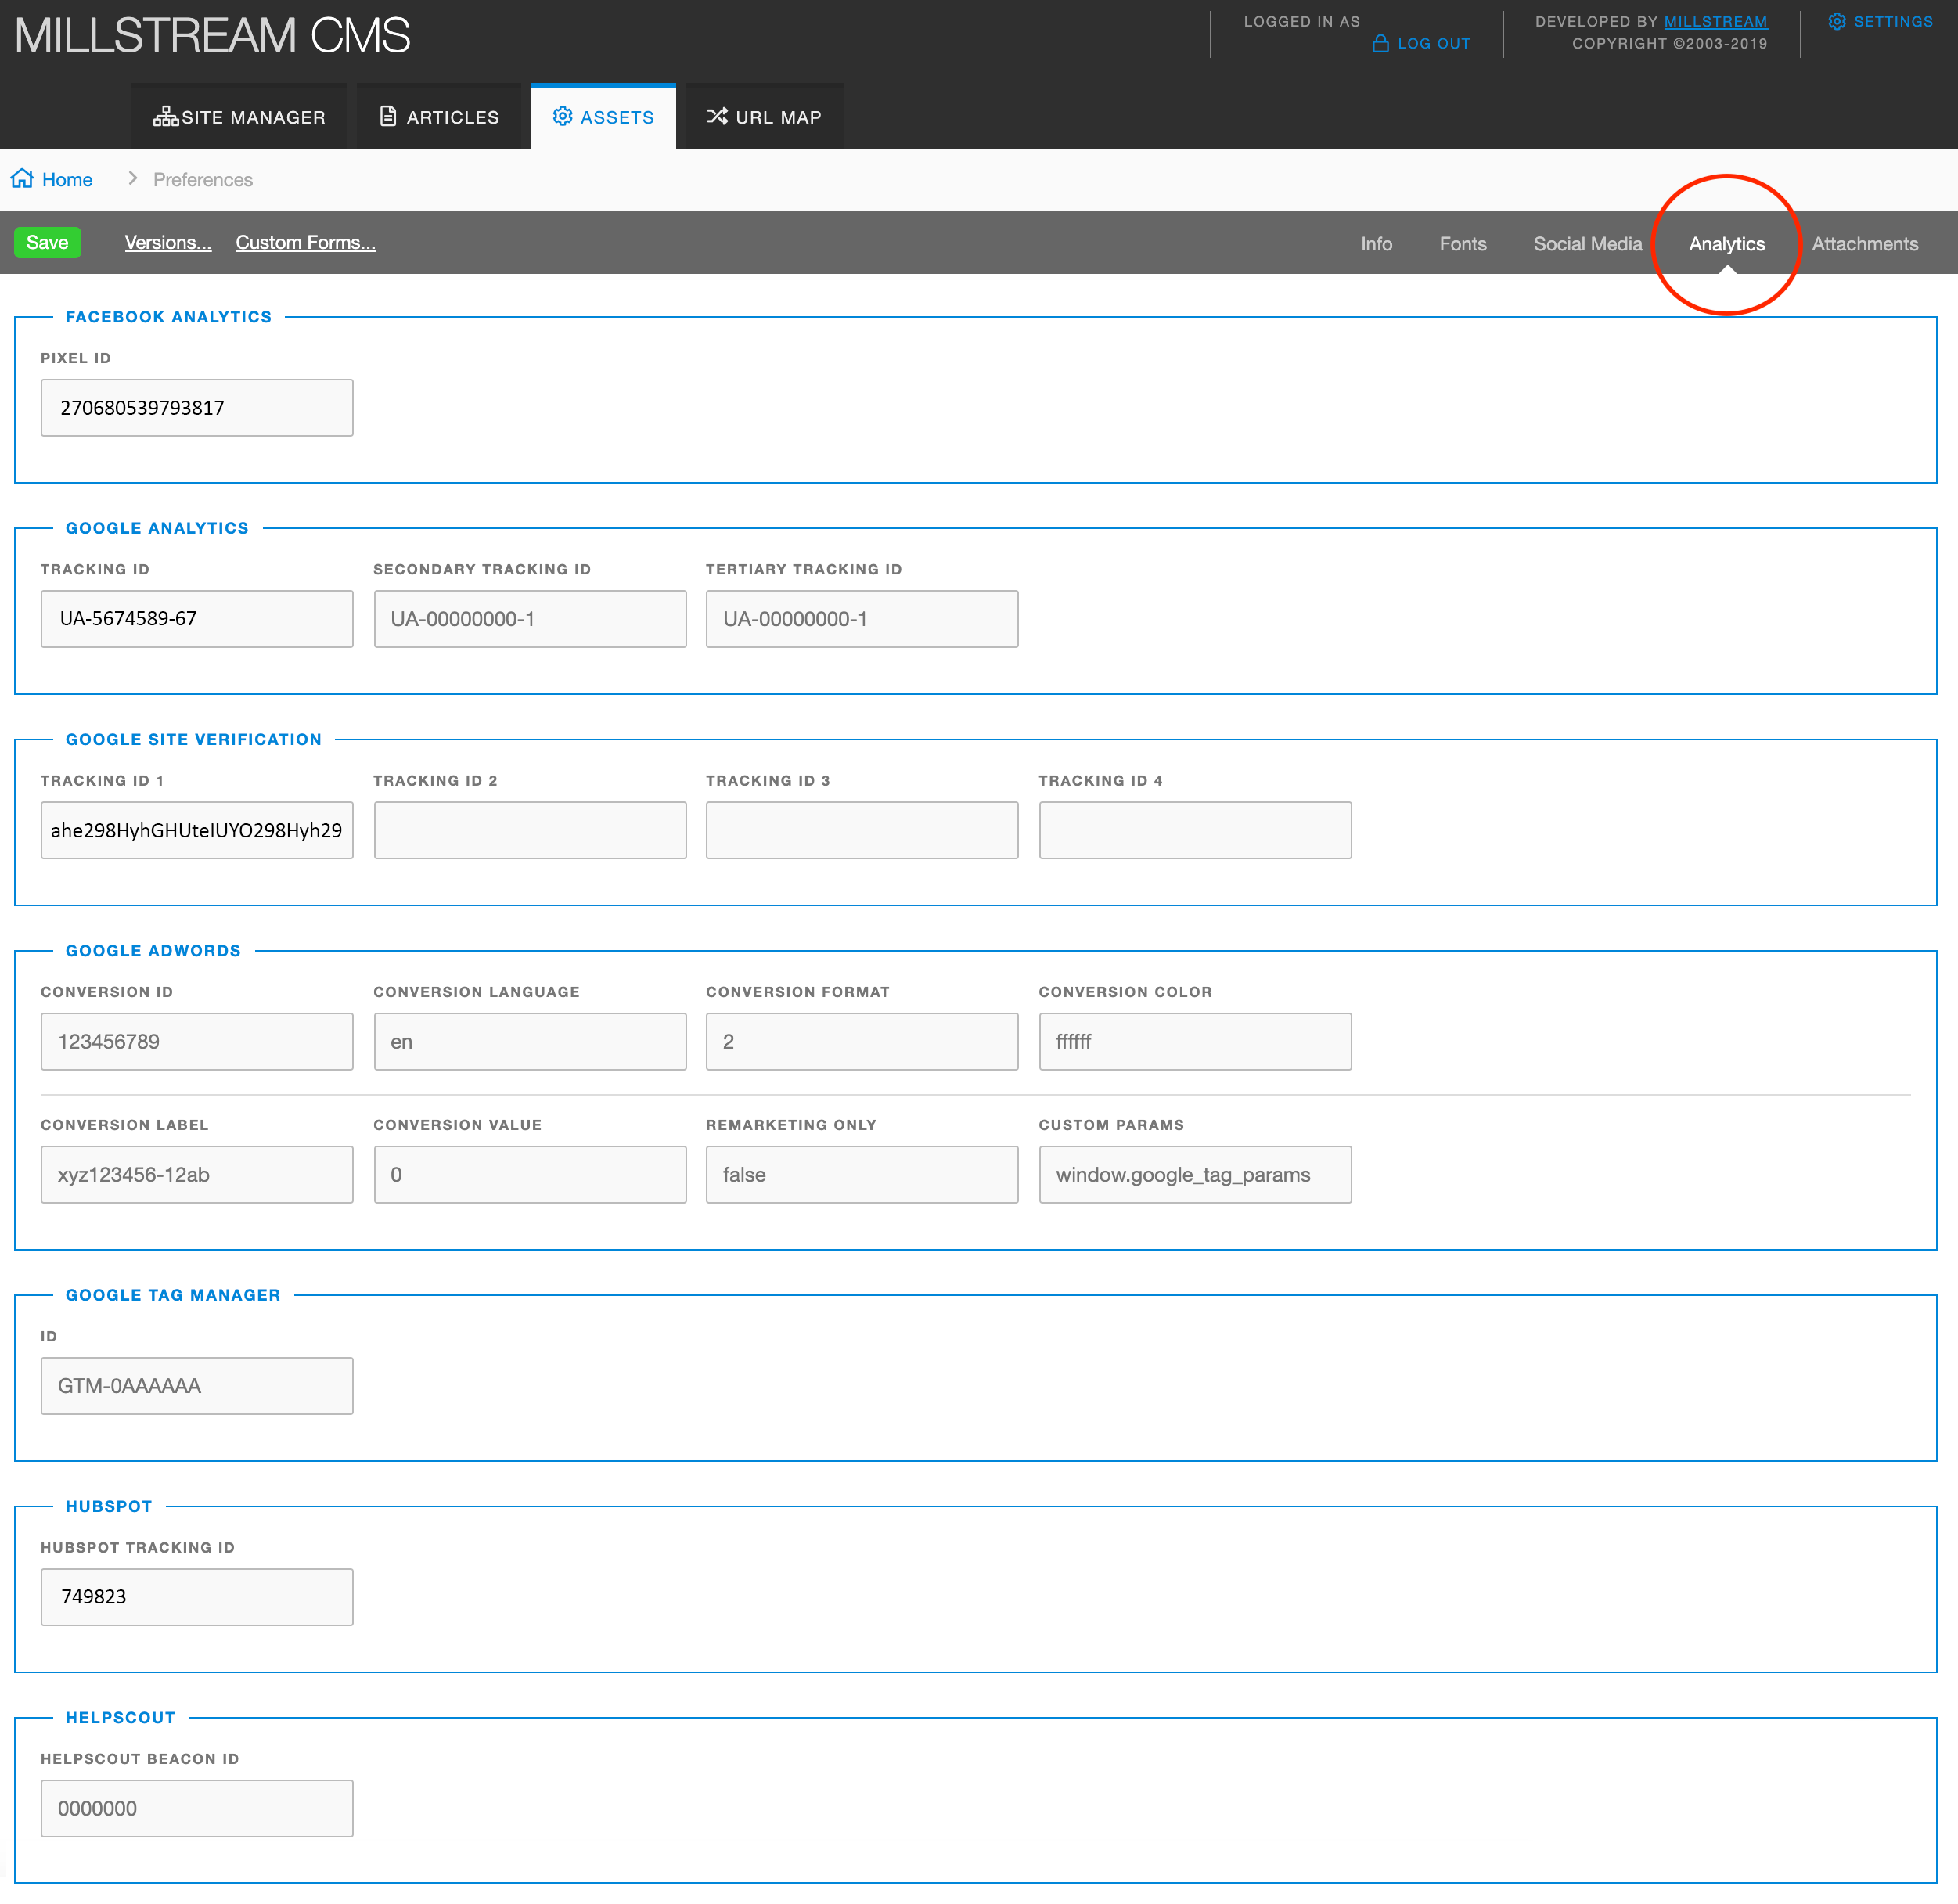Viewport: 1958px width, 1904px height.
Task: Focus the Conversion Color input field
Action: point(1194,1042)
